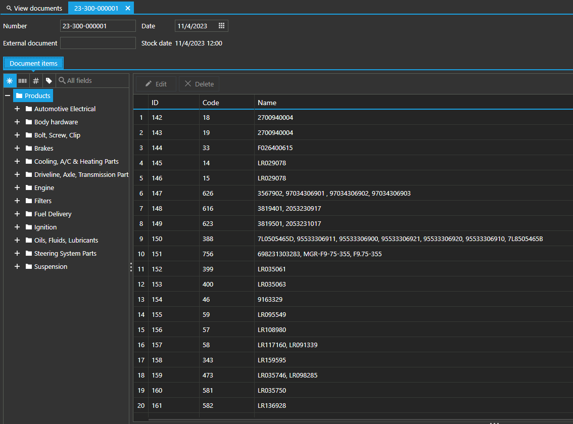Click the External document input field
The width and height of the screenshot is (573, 424).
(x=98, y=43)
